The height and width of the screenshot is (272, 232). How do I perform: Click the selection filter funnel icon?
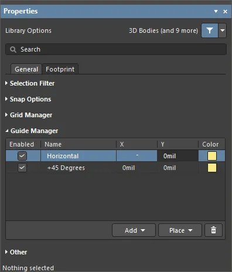pyautogui.click(x=210, y=30)
